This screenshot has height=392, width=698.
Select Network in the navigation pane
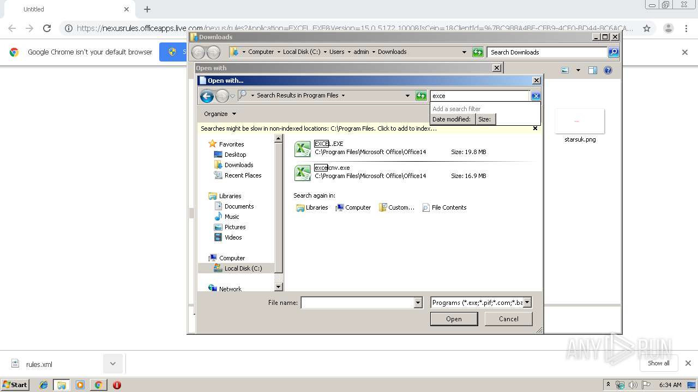(x=230, y=289)
